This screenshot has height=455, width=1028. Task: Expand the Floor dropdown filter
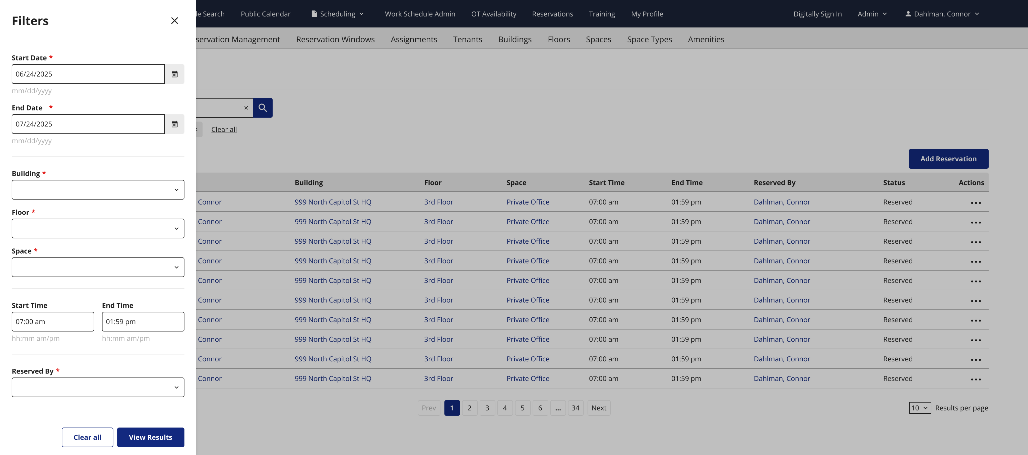click(x=98, y=229)
